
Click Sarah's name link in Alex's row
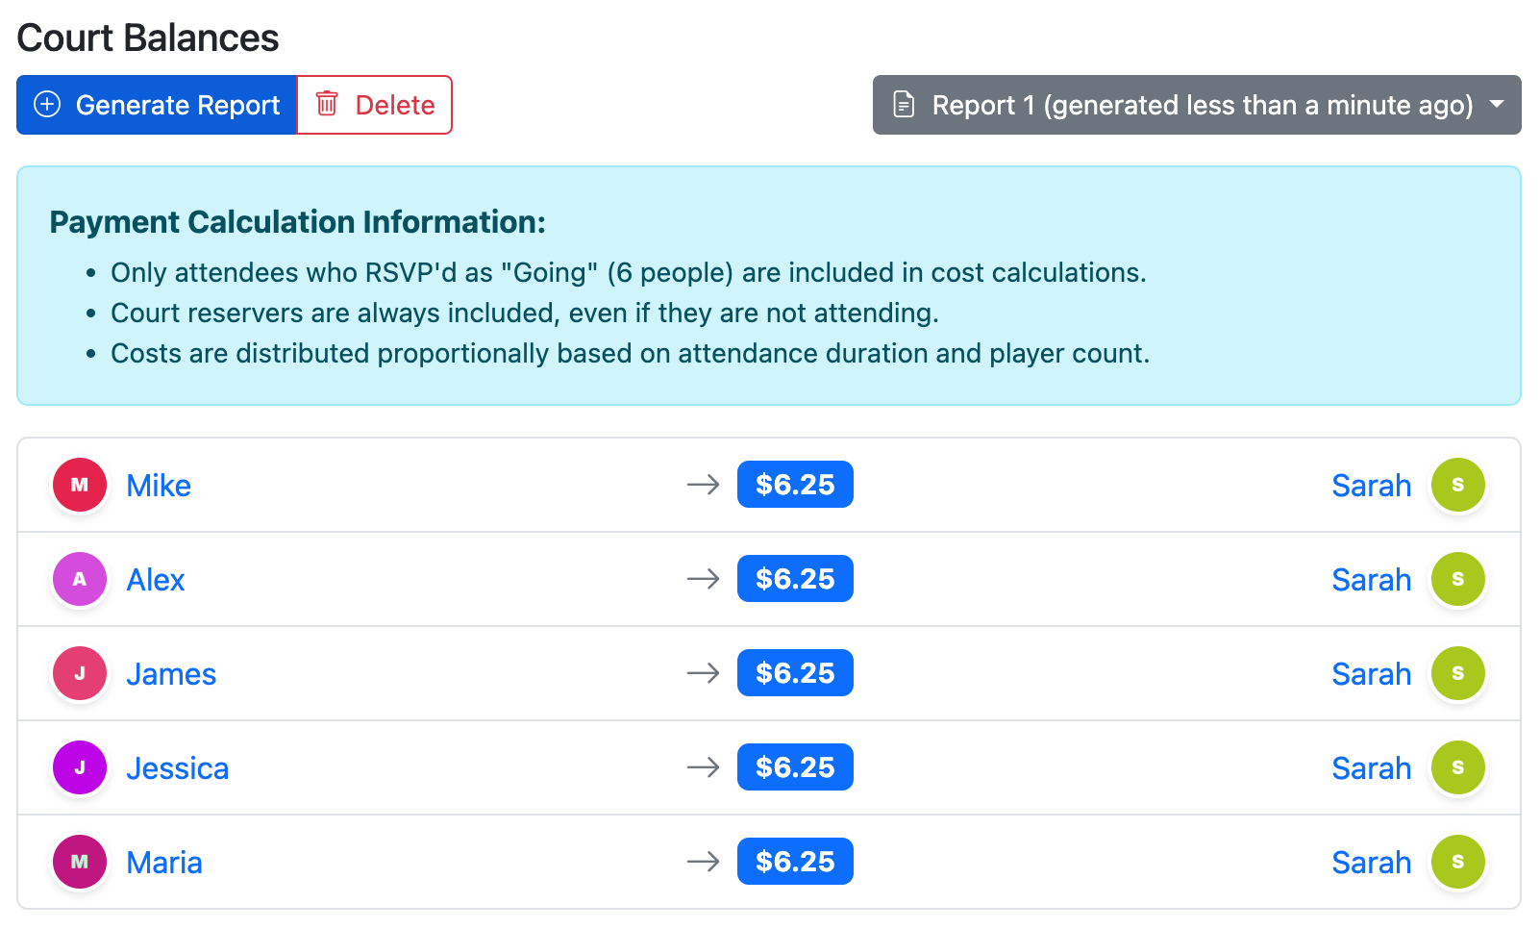tap(1371, 580)
